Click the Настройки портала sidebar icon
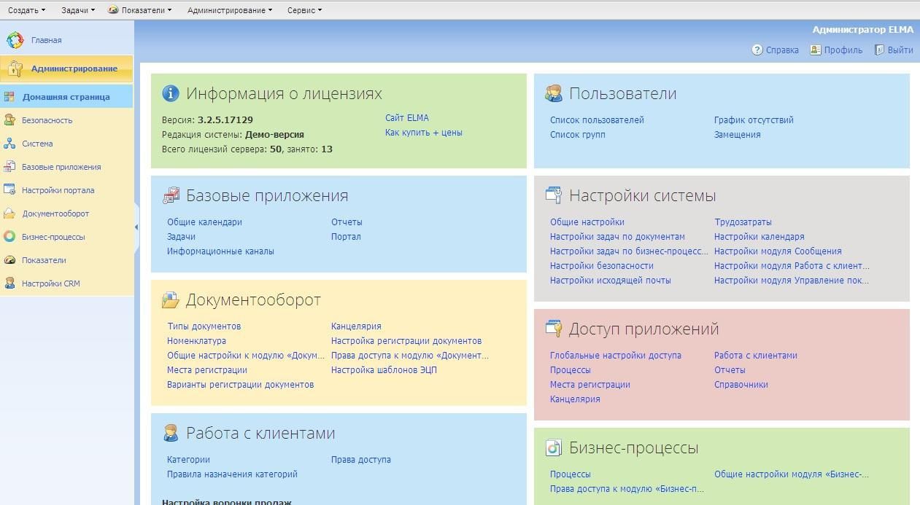The image size is (920, 505). (9, 190)
